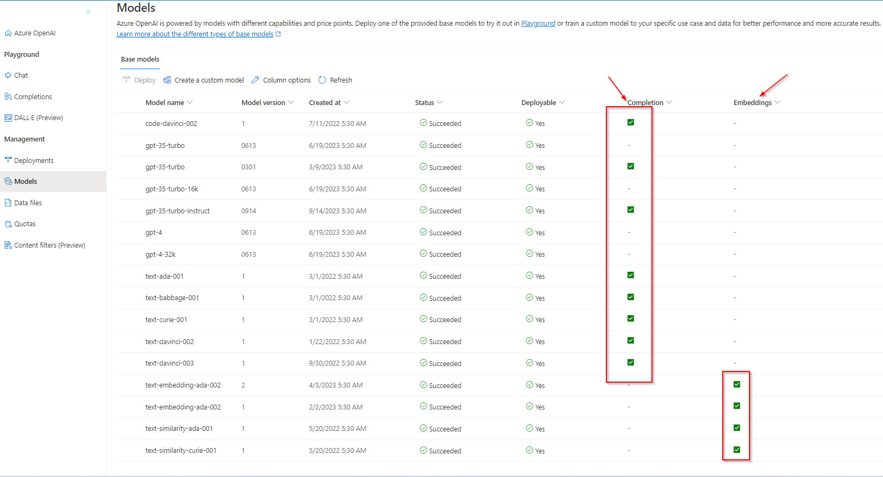The width and height of the screenshot is (883, 477).
Task: Click the Chat icon in the sidebar
Action: (x=8, y=75)
